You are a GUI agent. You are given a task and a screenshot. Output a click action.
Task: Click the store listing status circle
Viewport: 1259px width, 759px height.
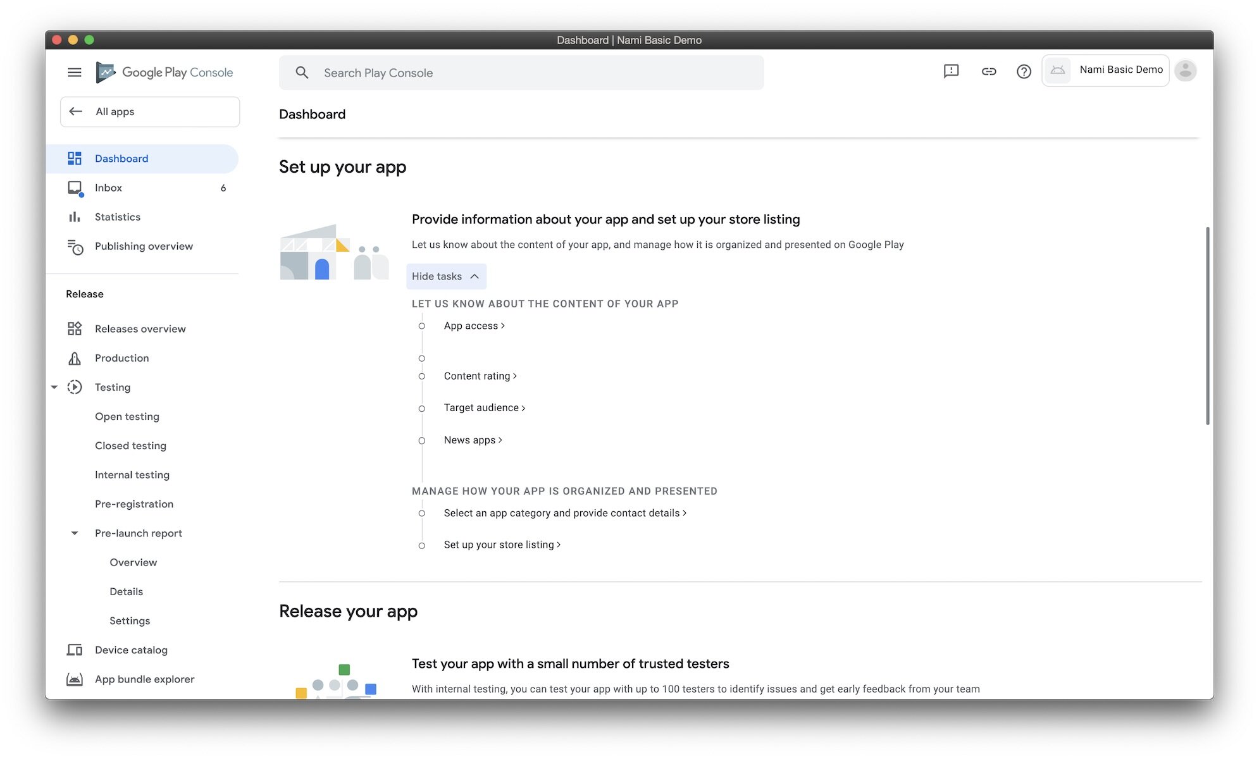coord(421,545)
